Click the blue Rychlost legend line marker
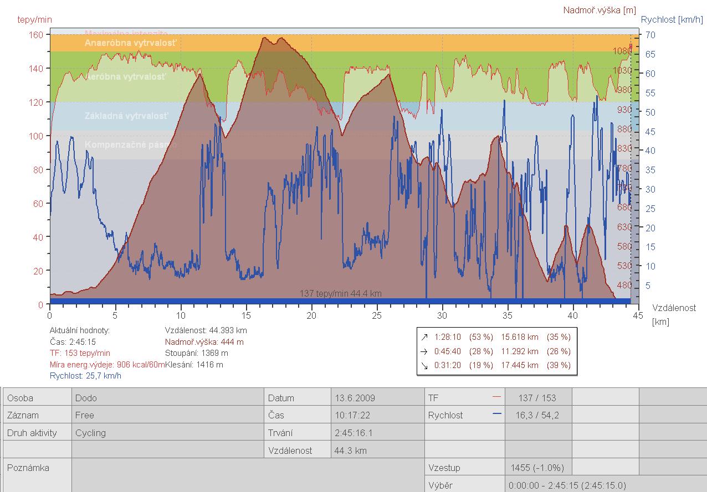 [496, 415]
